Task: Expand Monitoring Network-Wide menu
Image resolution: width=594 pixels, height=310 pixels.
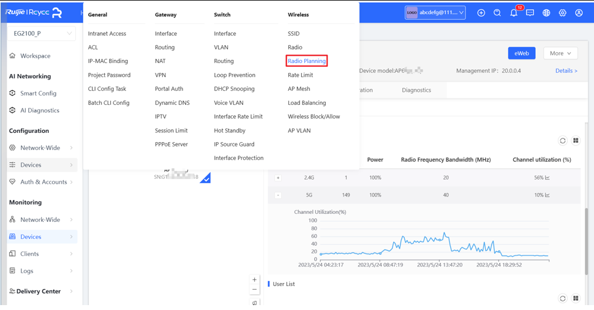Action: pos(42,219)
